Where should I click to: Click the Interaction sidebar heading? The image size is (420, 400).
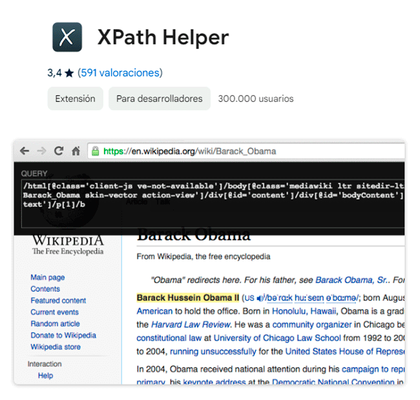point(45,364)
